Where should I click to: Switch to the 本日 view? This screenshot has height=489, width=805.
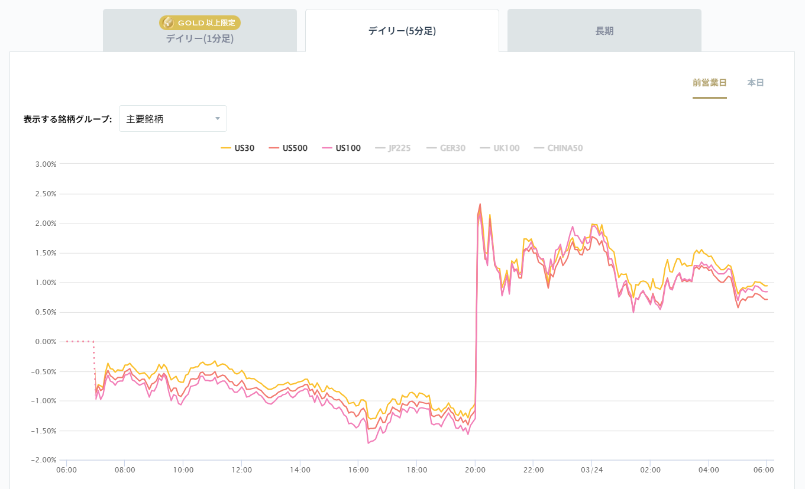coord(755,83)
